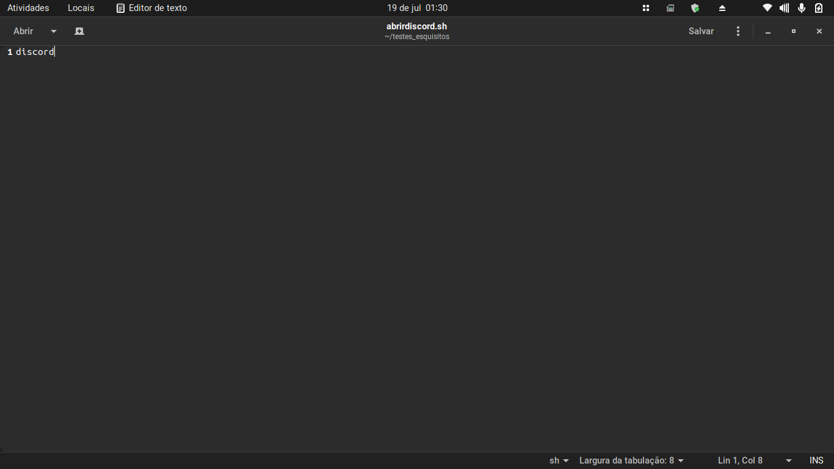Viewport: 834px width, 469px height.
Task: Click the new document icon beside Abrir
Action: tap(79, 31)
